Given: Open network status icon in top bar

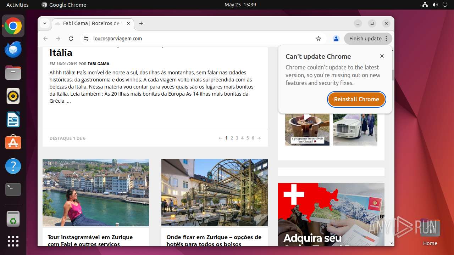Looking at the screenshot, I should 425,5.
